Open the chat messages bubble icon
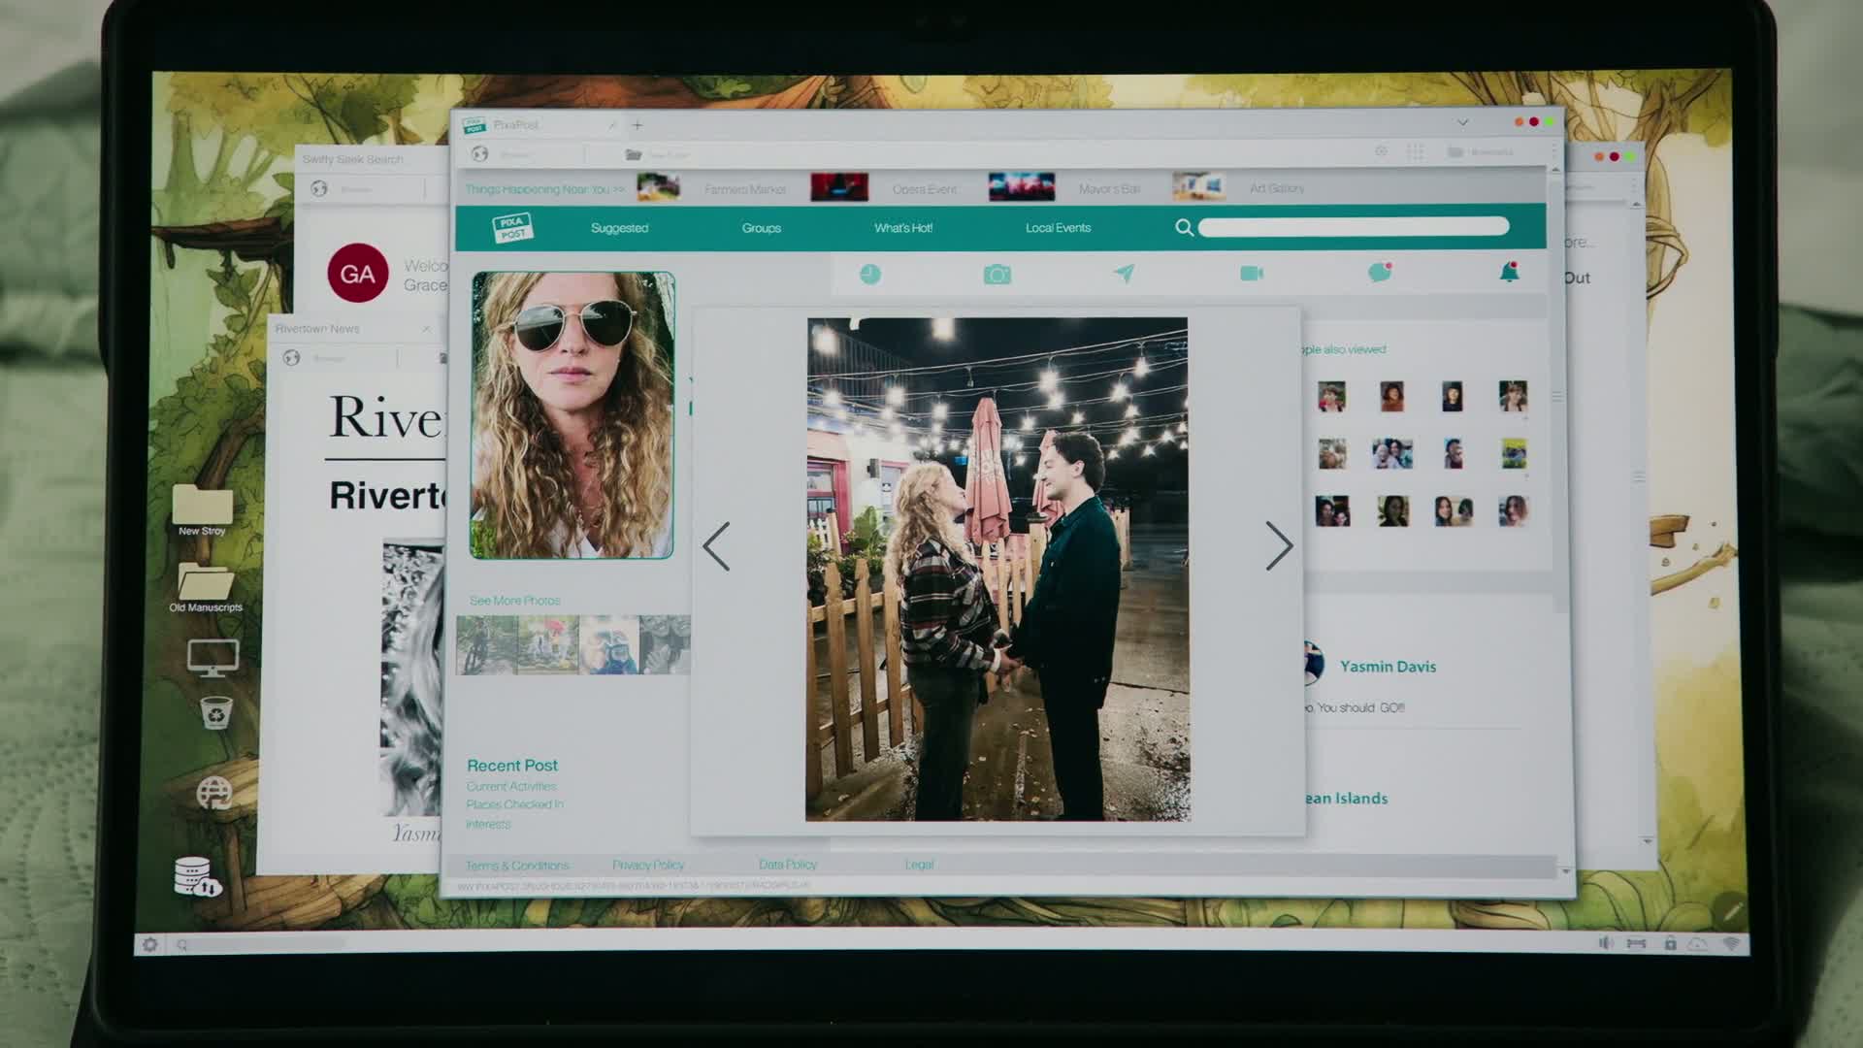Image resolution: width=1863 pixels, height=1048 pixels. pos(1379,273)
